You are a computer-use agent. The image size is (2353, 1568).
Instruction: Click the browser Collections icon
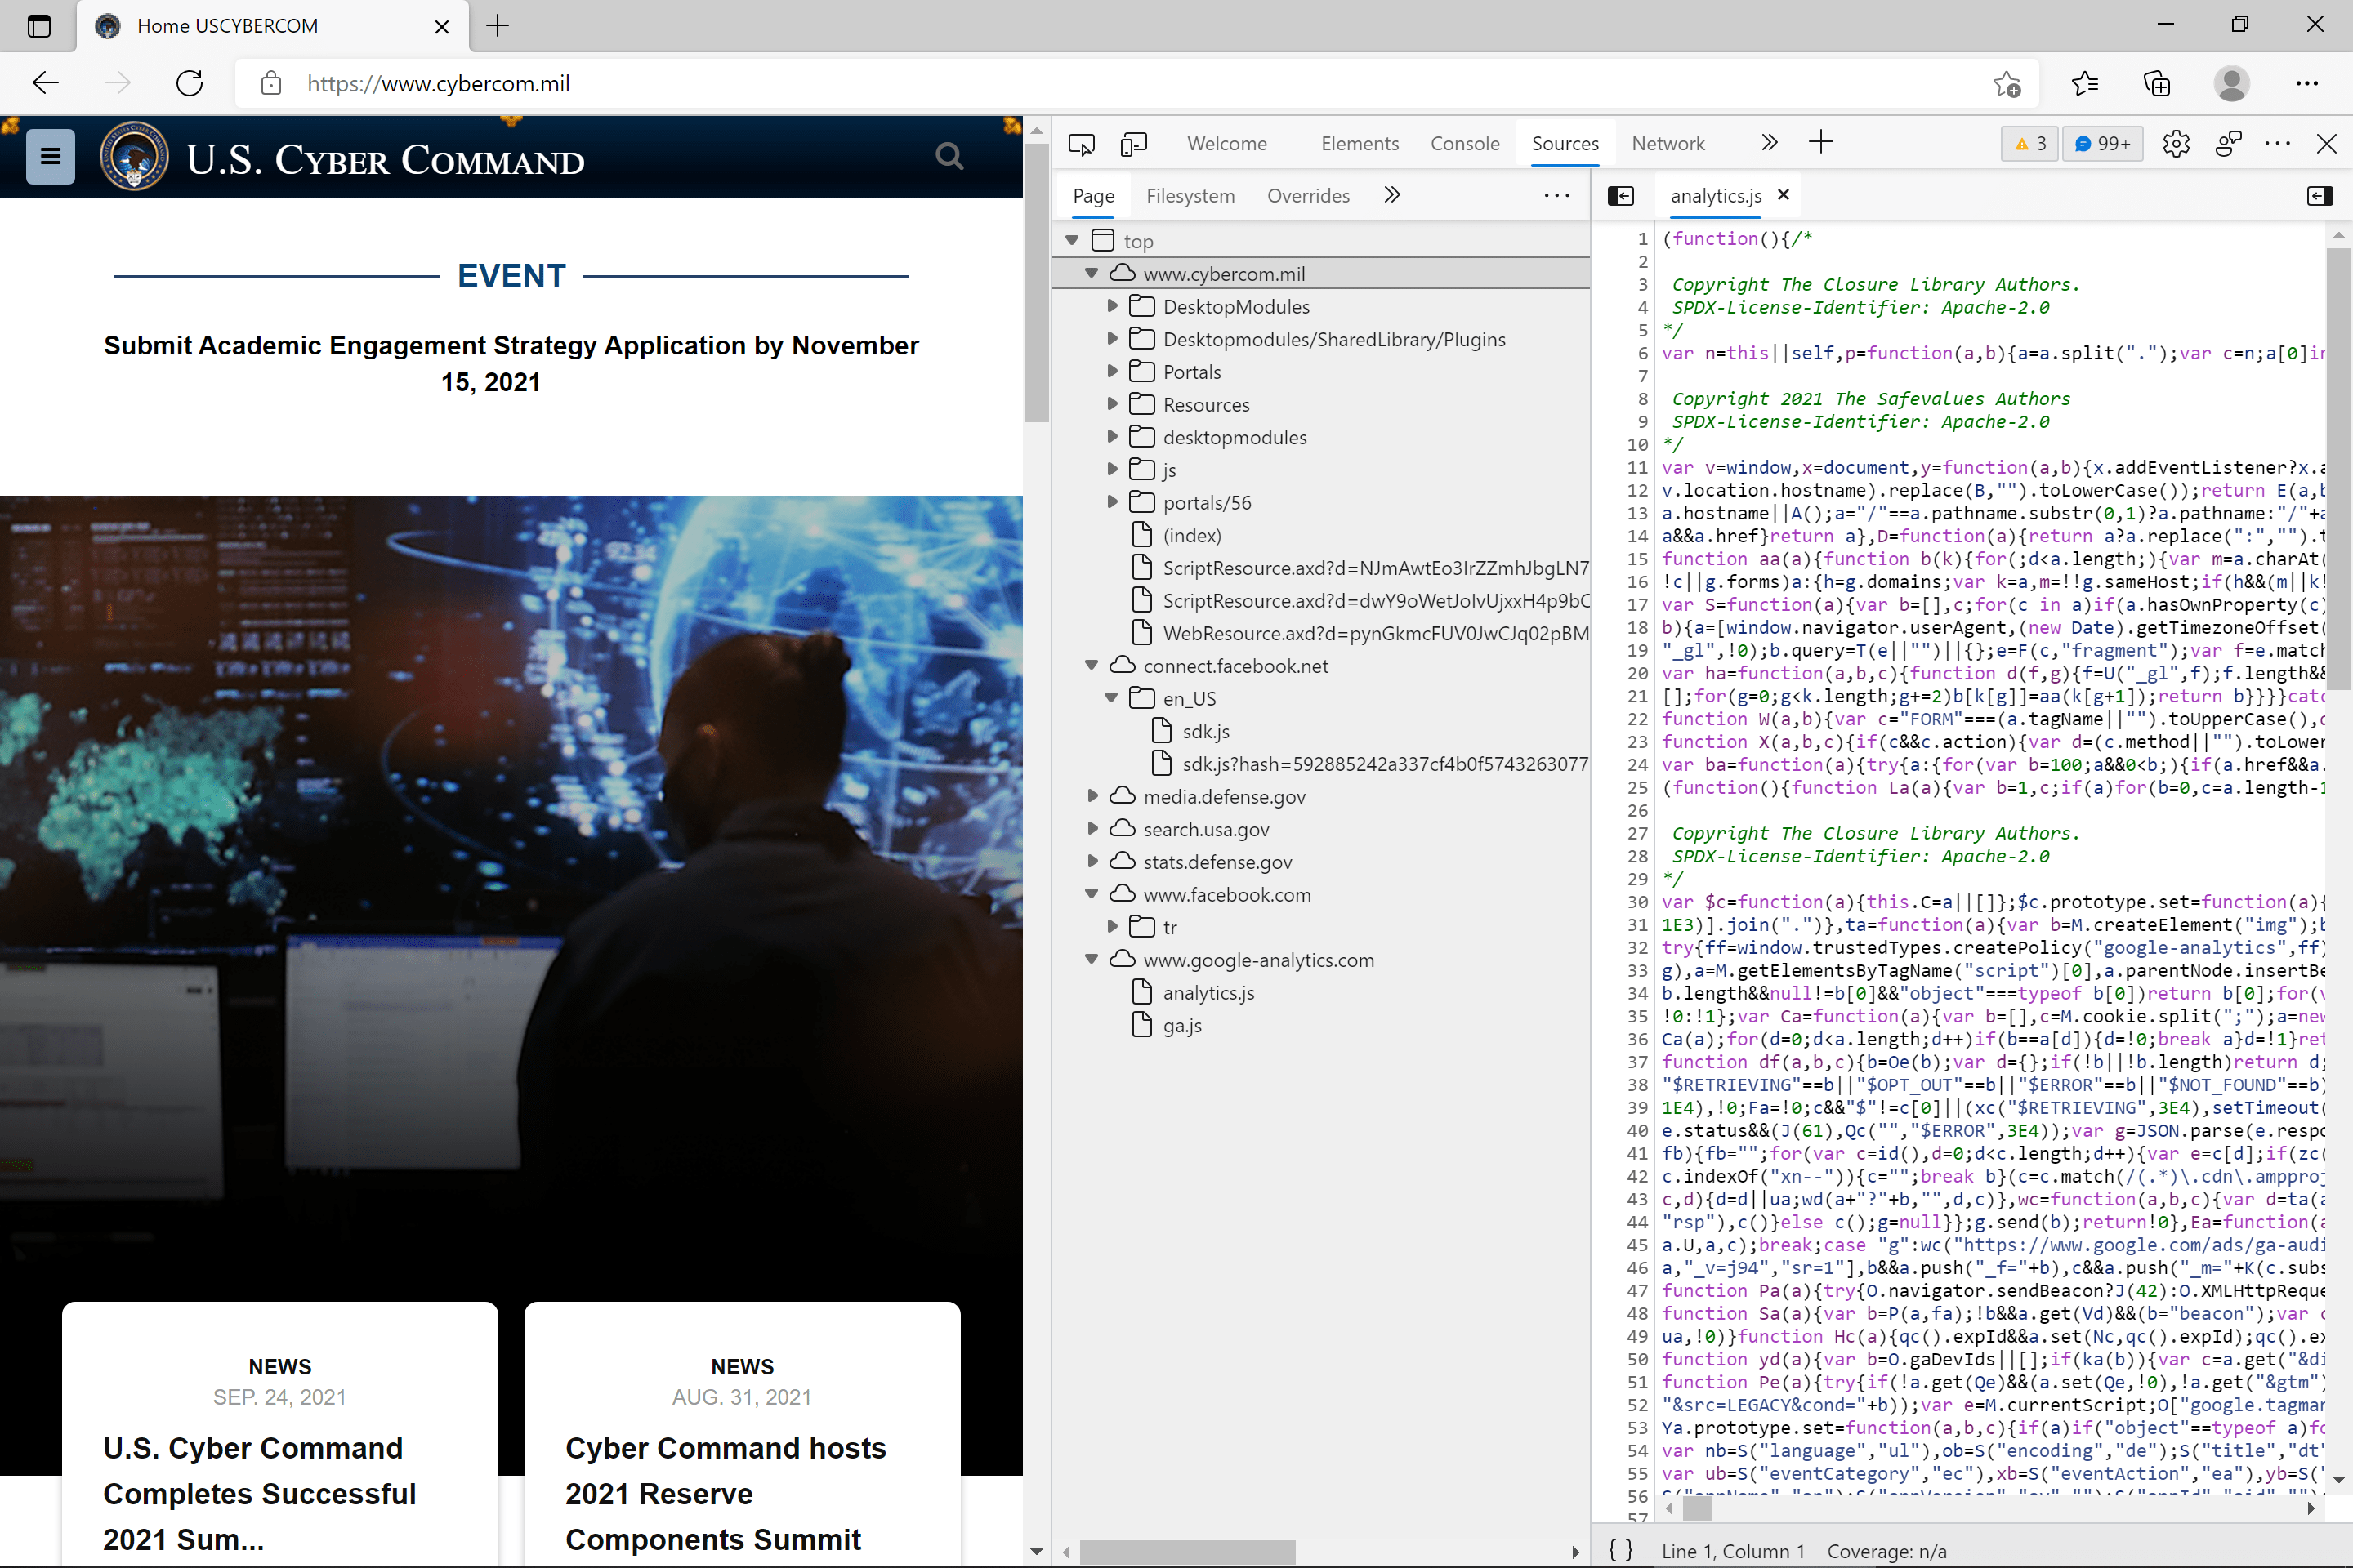tap(2157, 83)
